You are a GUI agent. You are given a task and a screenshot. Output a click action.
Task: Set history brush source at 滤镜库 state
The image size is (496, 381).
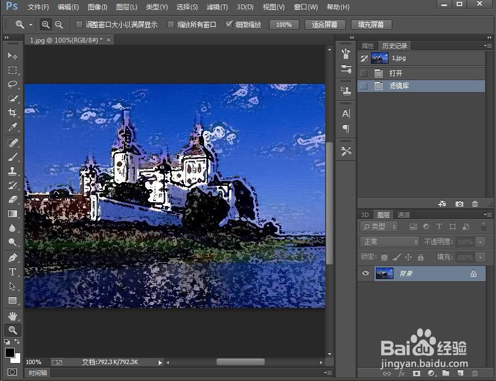[364, 86]
